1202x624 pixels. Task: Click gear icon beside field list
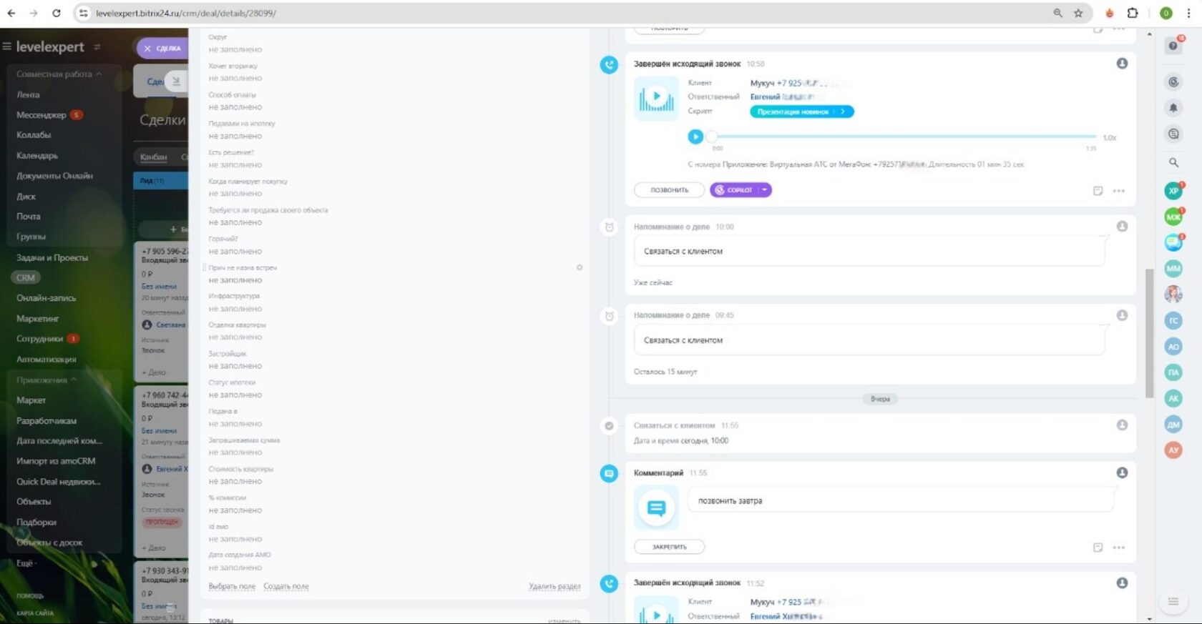pyautogui.click(x=580, y=267)
